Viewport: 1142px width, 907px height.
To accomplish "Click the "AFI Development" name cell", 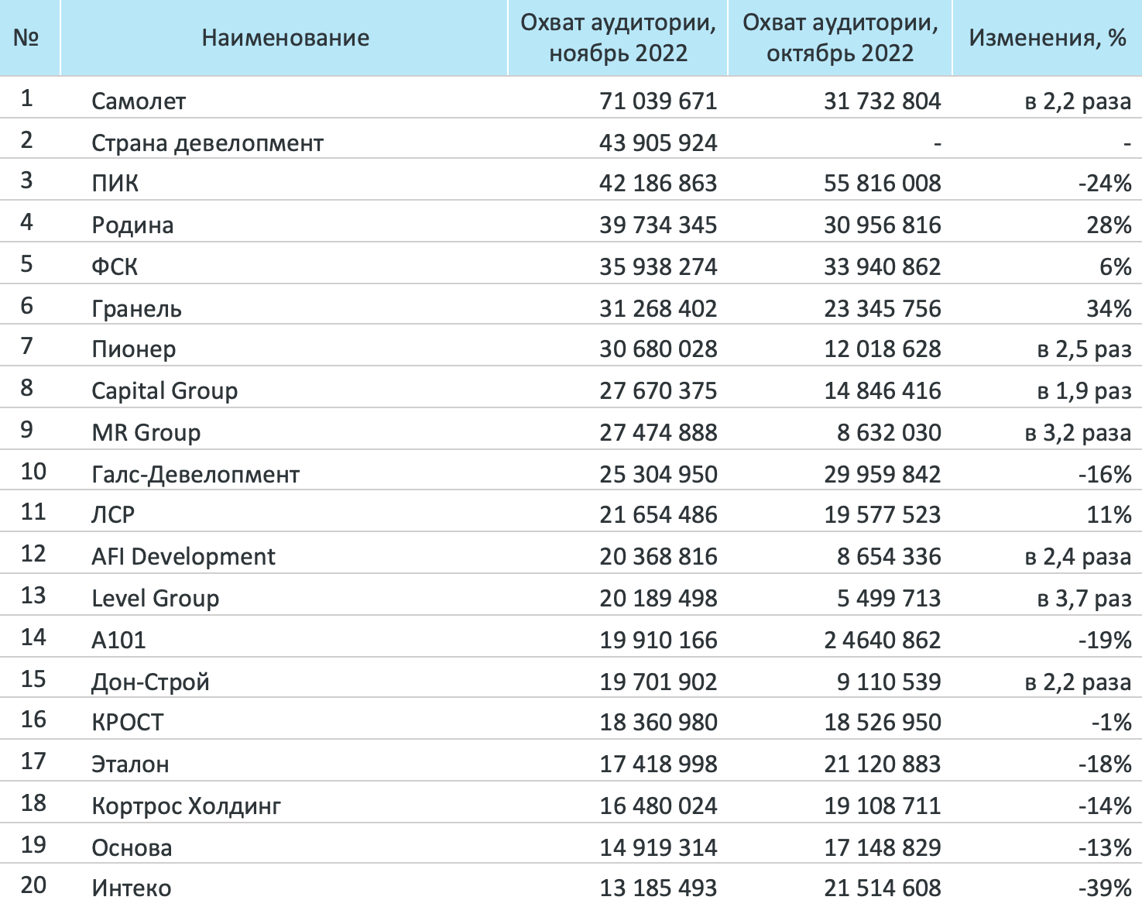I will point(183,557).
